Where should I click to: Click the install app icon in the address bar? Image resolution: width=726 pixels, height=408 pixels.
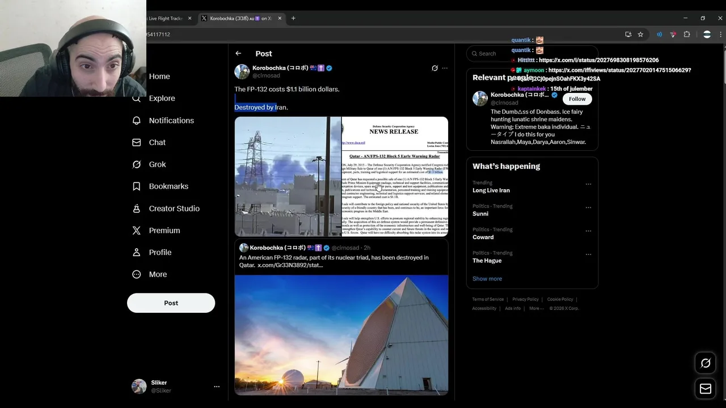click(628, 35)
